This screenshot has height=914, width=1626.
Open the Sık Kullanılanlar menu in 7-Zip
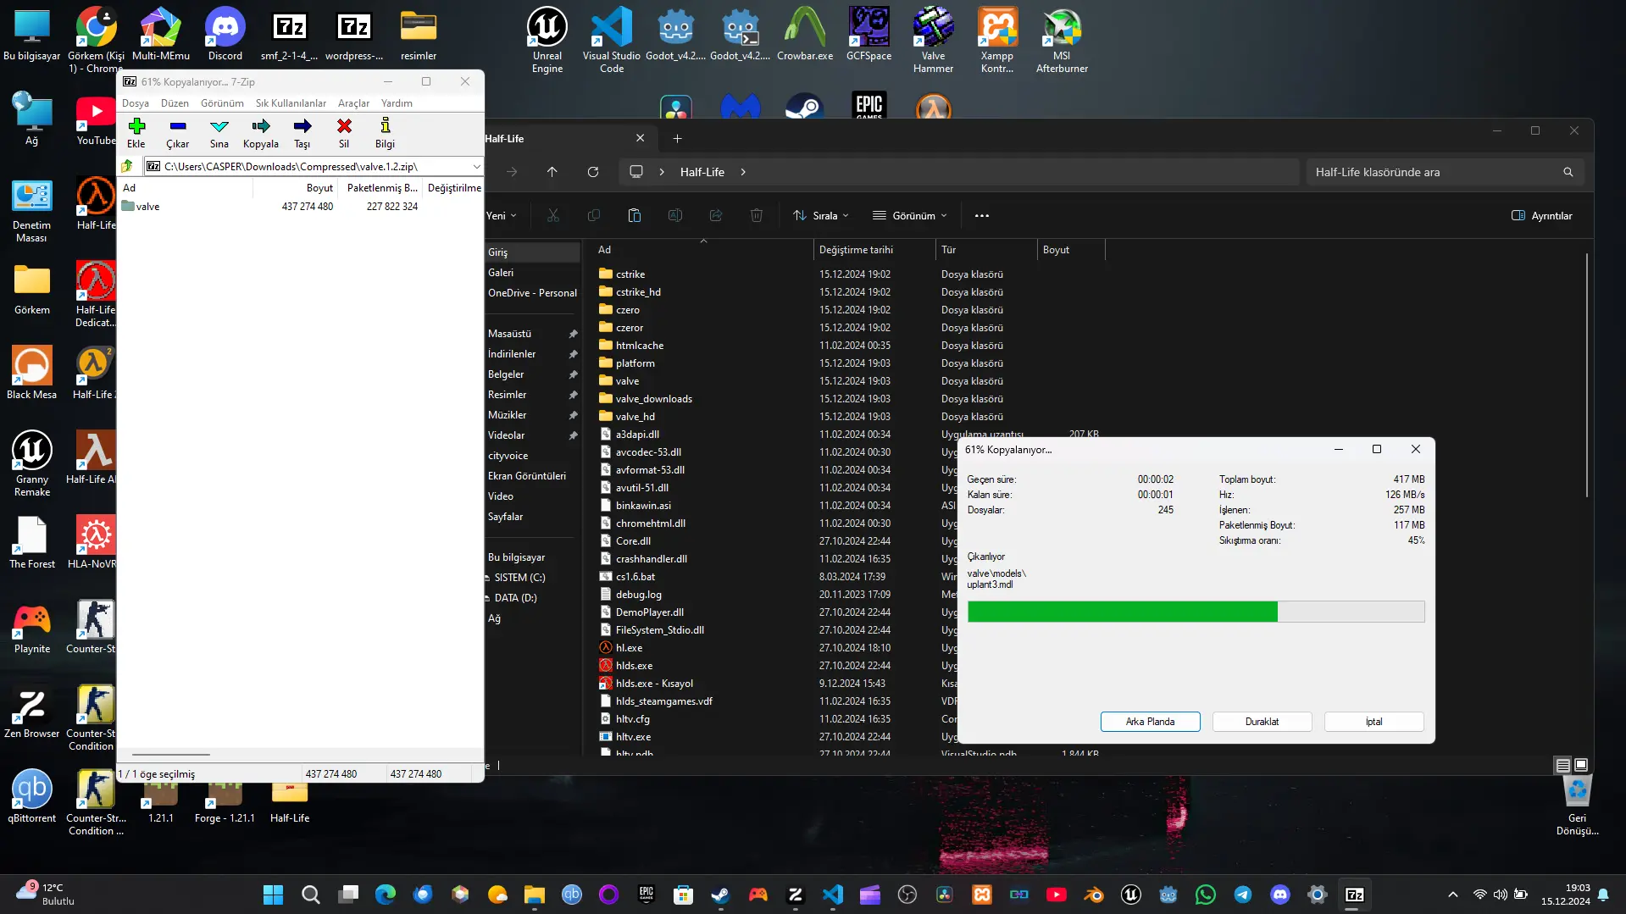tap(291, 103)
